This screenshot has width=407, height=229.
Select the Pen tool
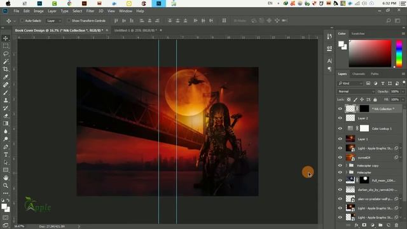6,147
